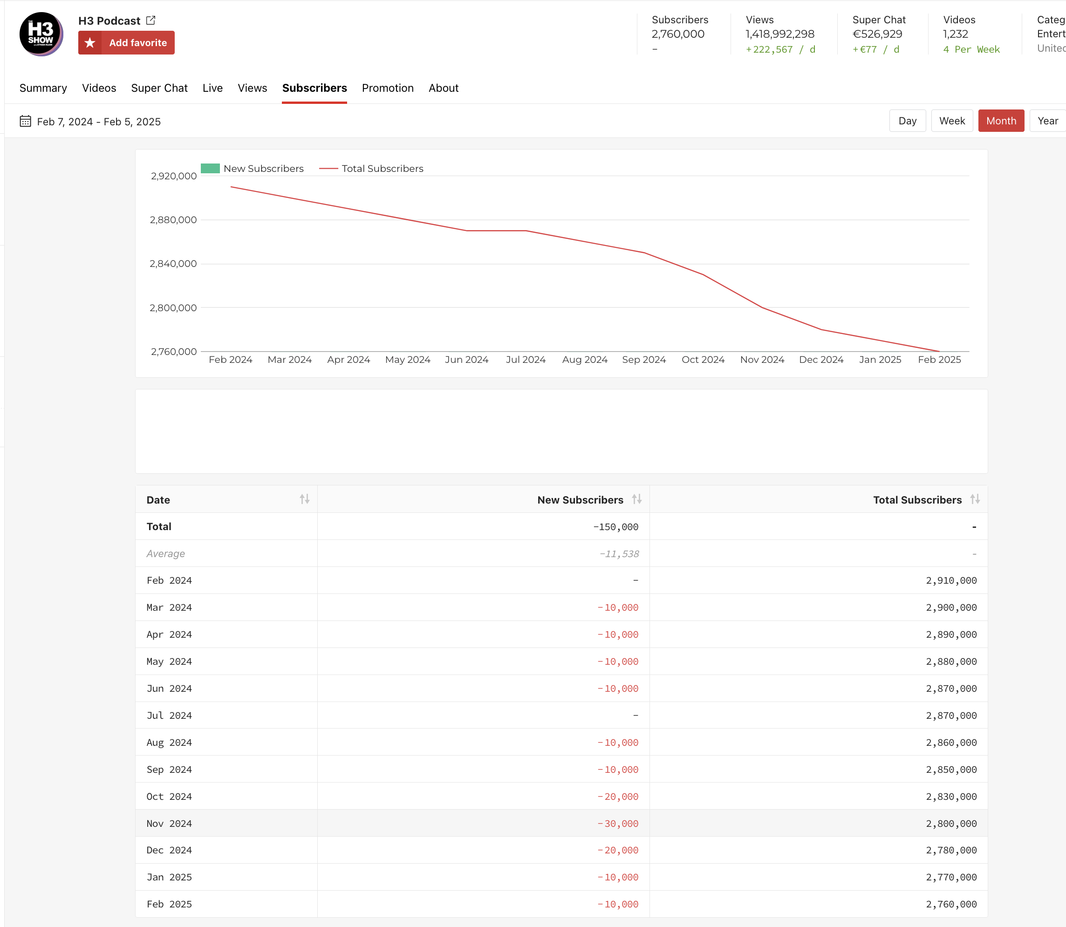
Task: Click the H3 Podcast channel name
Action: (109, 20)
